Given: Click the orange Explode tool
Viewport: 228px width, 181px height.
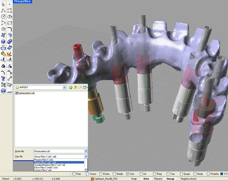Looking at the screenshot, I should click(x=10, y=54).
